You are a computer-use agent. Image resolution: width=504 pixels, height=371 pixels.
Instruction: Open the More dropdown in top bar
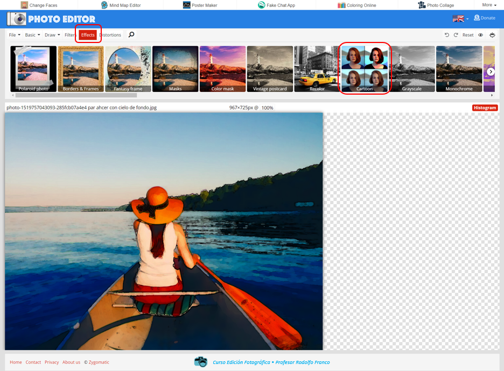pos(489,5)
